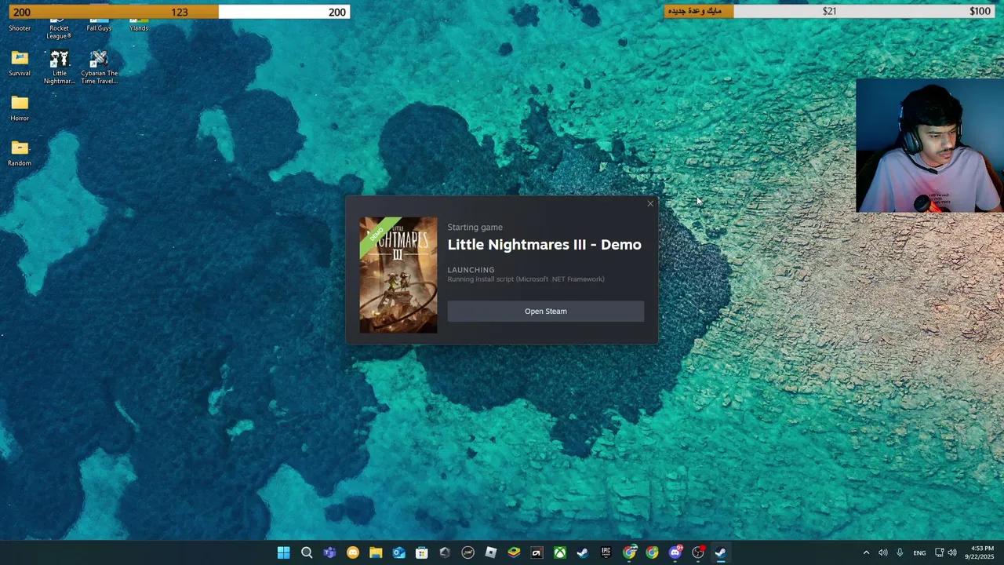Click the Open Steam button
The width and height of the screenshot is (1004, 565).
point(545,311)
